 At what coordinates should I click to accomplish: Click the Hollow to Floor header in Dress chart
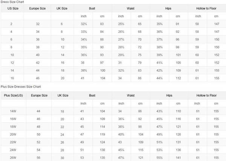pyautogui.click(x=206, y=8)
